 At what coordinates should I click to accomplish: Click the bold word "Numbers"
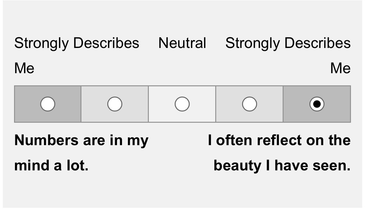(x=46, y=140)
